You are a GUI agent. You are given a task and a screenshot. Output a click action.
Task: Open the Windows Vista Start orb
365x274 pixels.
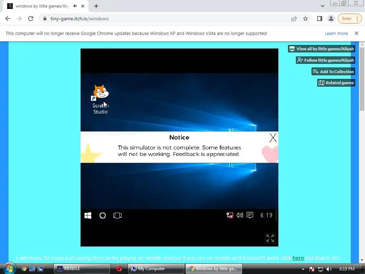tap(9, 268)
